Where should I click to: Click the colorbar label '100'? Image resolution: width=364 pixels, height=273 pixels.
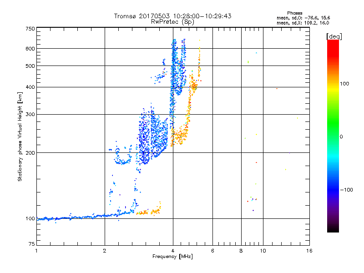[x=344, y=84]
